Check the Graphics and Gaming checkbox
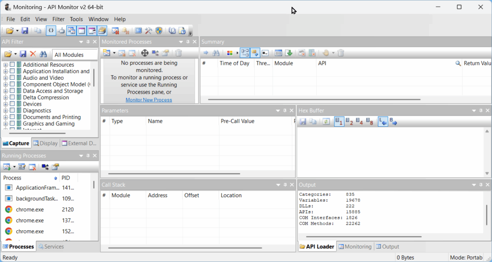This screenshot has width=492, height=262. [12, 123]
